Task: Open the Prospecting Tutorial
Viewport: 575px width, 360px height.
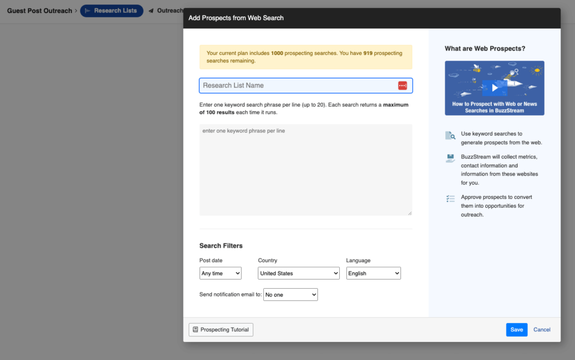Action: 221,330
